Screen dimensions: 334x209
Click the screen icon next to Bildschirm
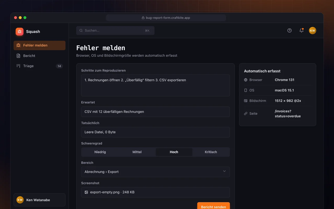246,101
